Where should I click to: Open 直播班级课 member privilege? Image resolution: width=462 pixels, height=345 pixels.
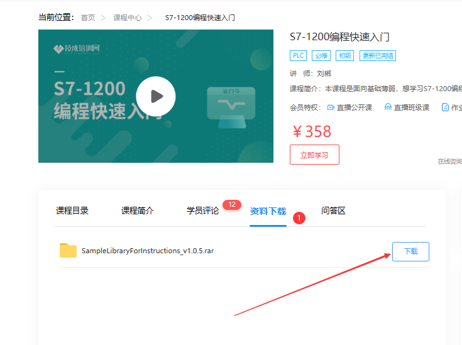[407, 107]
